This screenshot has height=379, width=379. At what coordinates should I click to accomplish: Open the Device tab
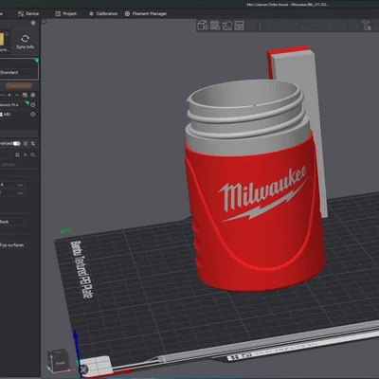tap(28, 13)
